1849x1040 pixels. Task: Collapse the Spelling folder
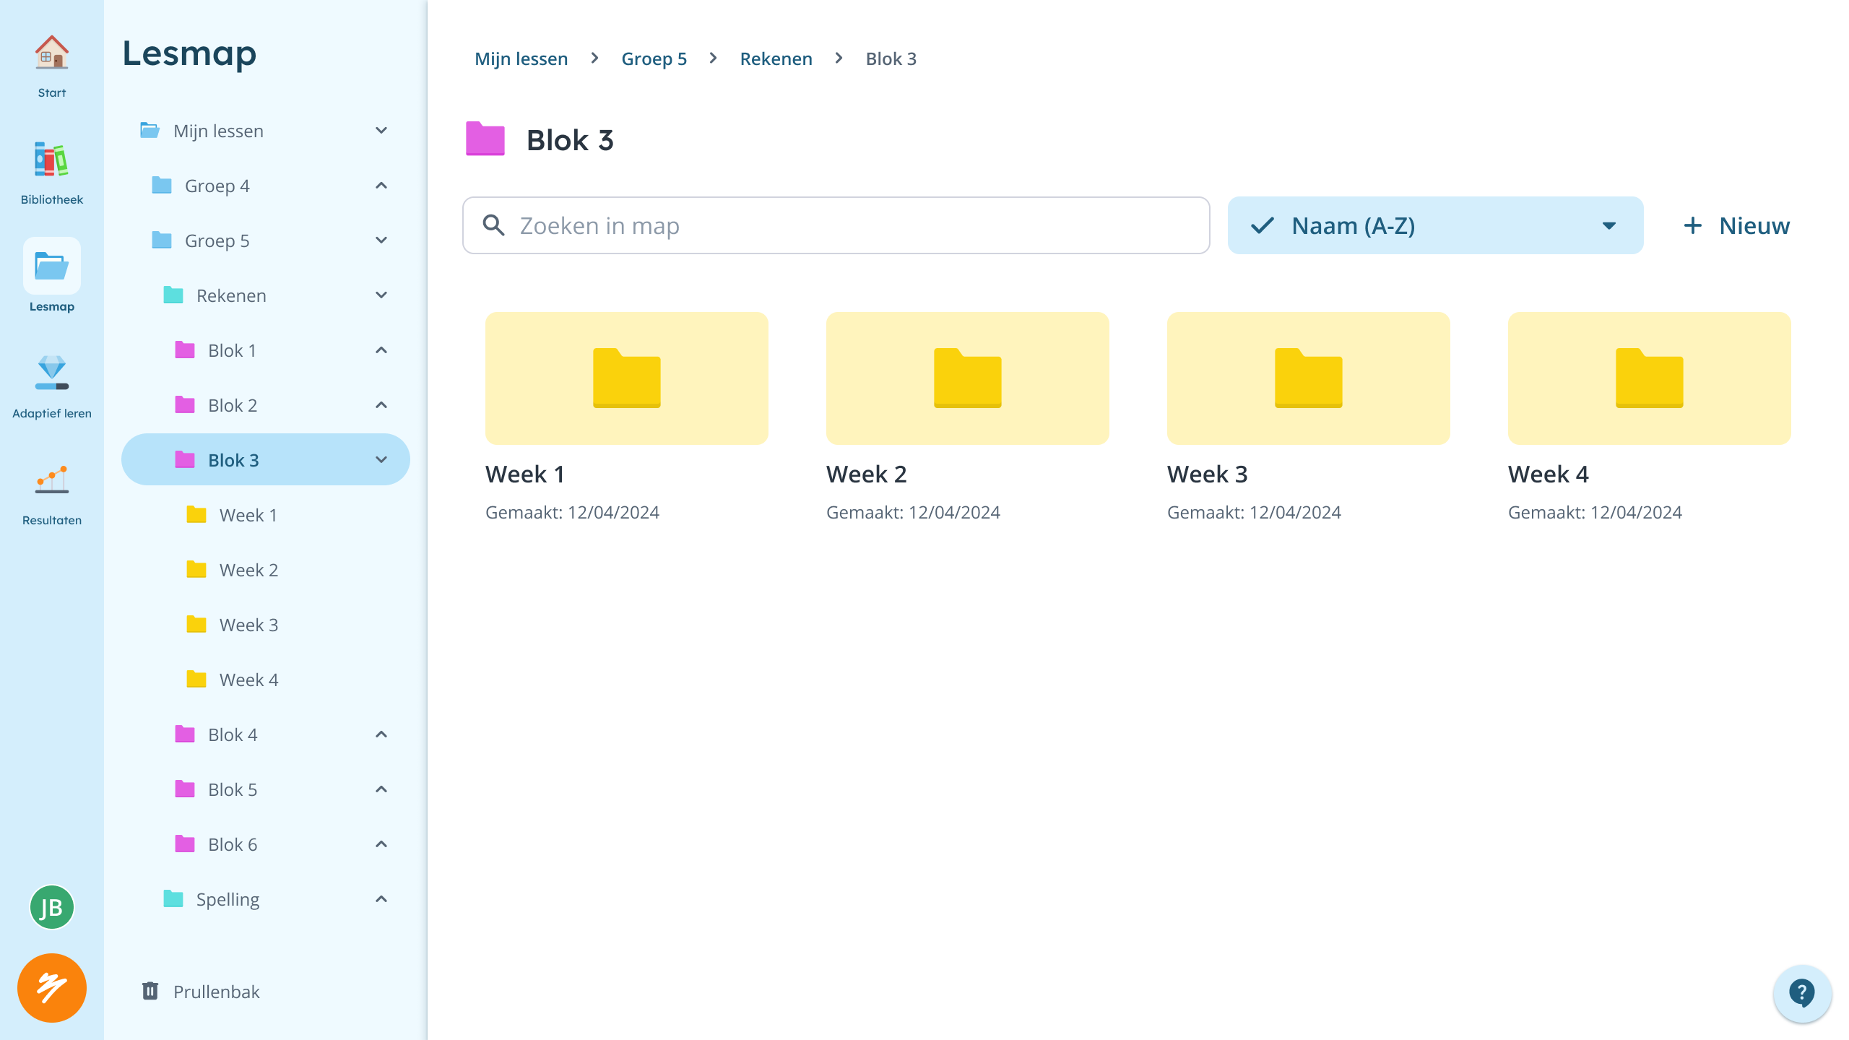click(381, 898)
